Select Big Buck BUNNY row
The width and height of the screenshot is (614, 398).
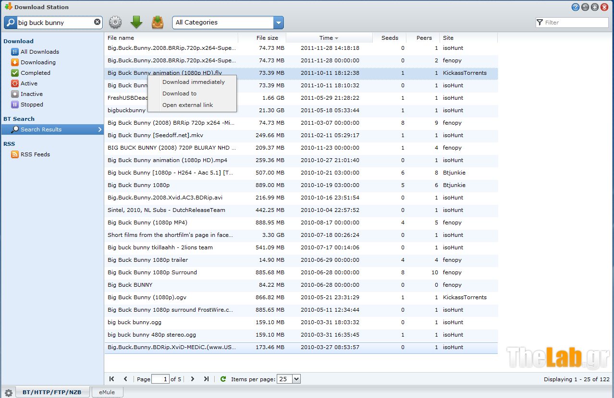coord(301,285)
